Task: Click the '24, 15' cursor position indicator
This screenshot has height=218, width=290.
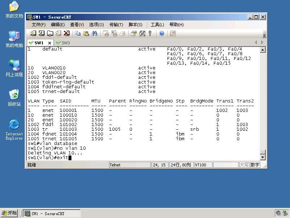Action: coord(160,165)
